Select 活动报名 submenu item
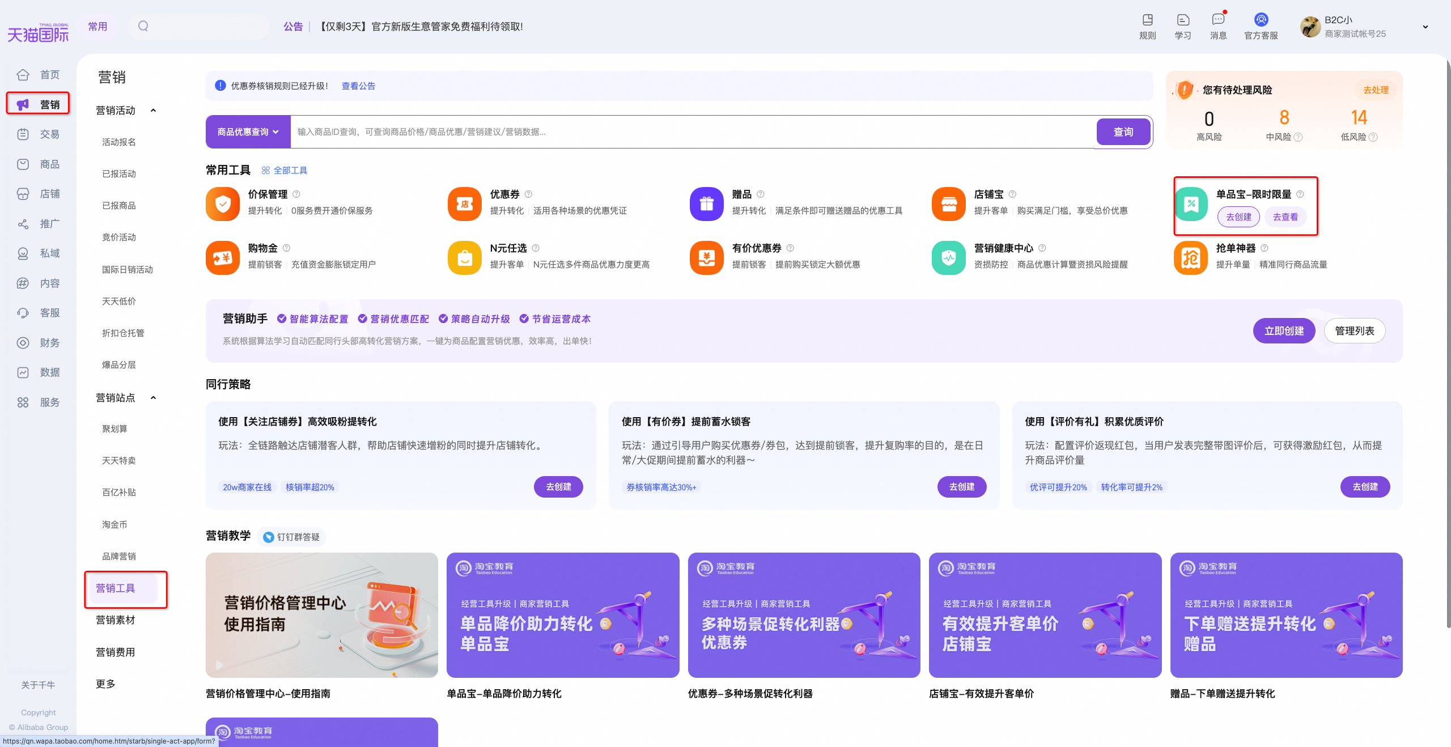The height and width of the screenshot is (747, 1451). pyautogui.click(x=119, y=142)
